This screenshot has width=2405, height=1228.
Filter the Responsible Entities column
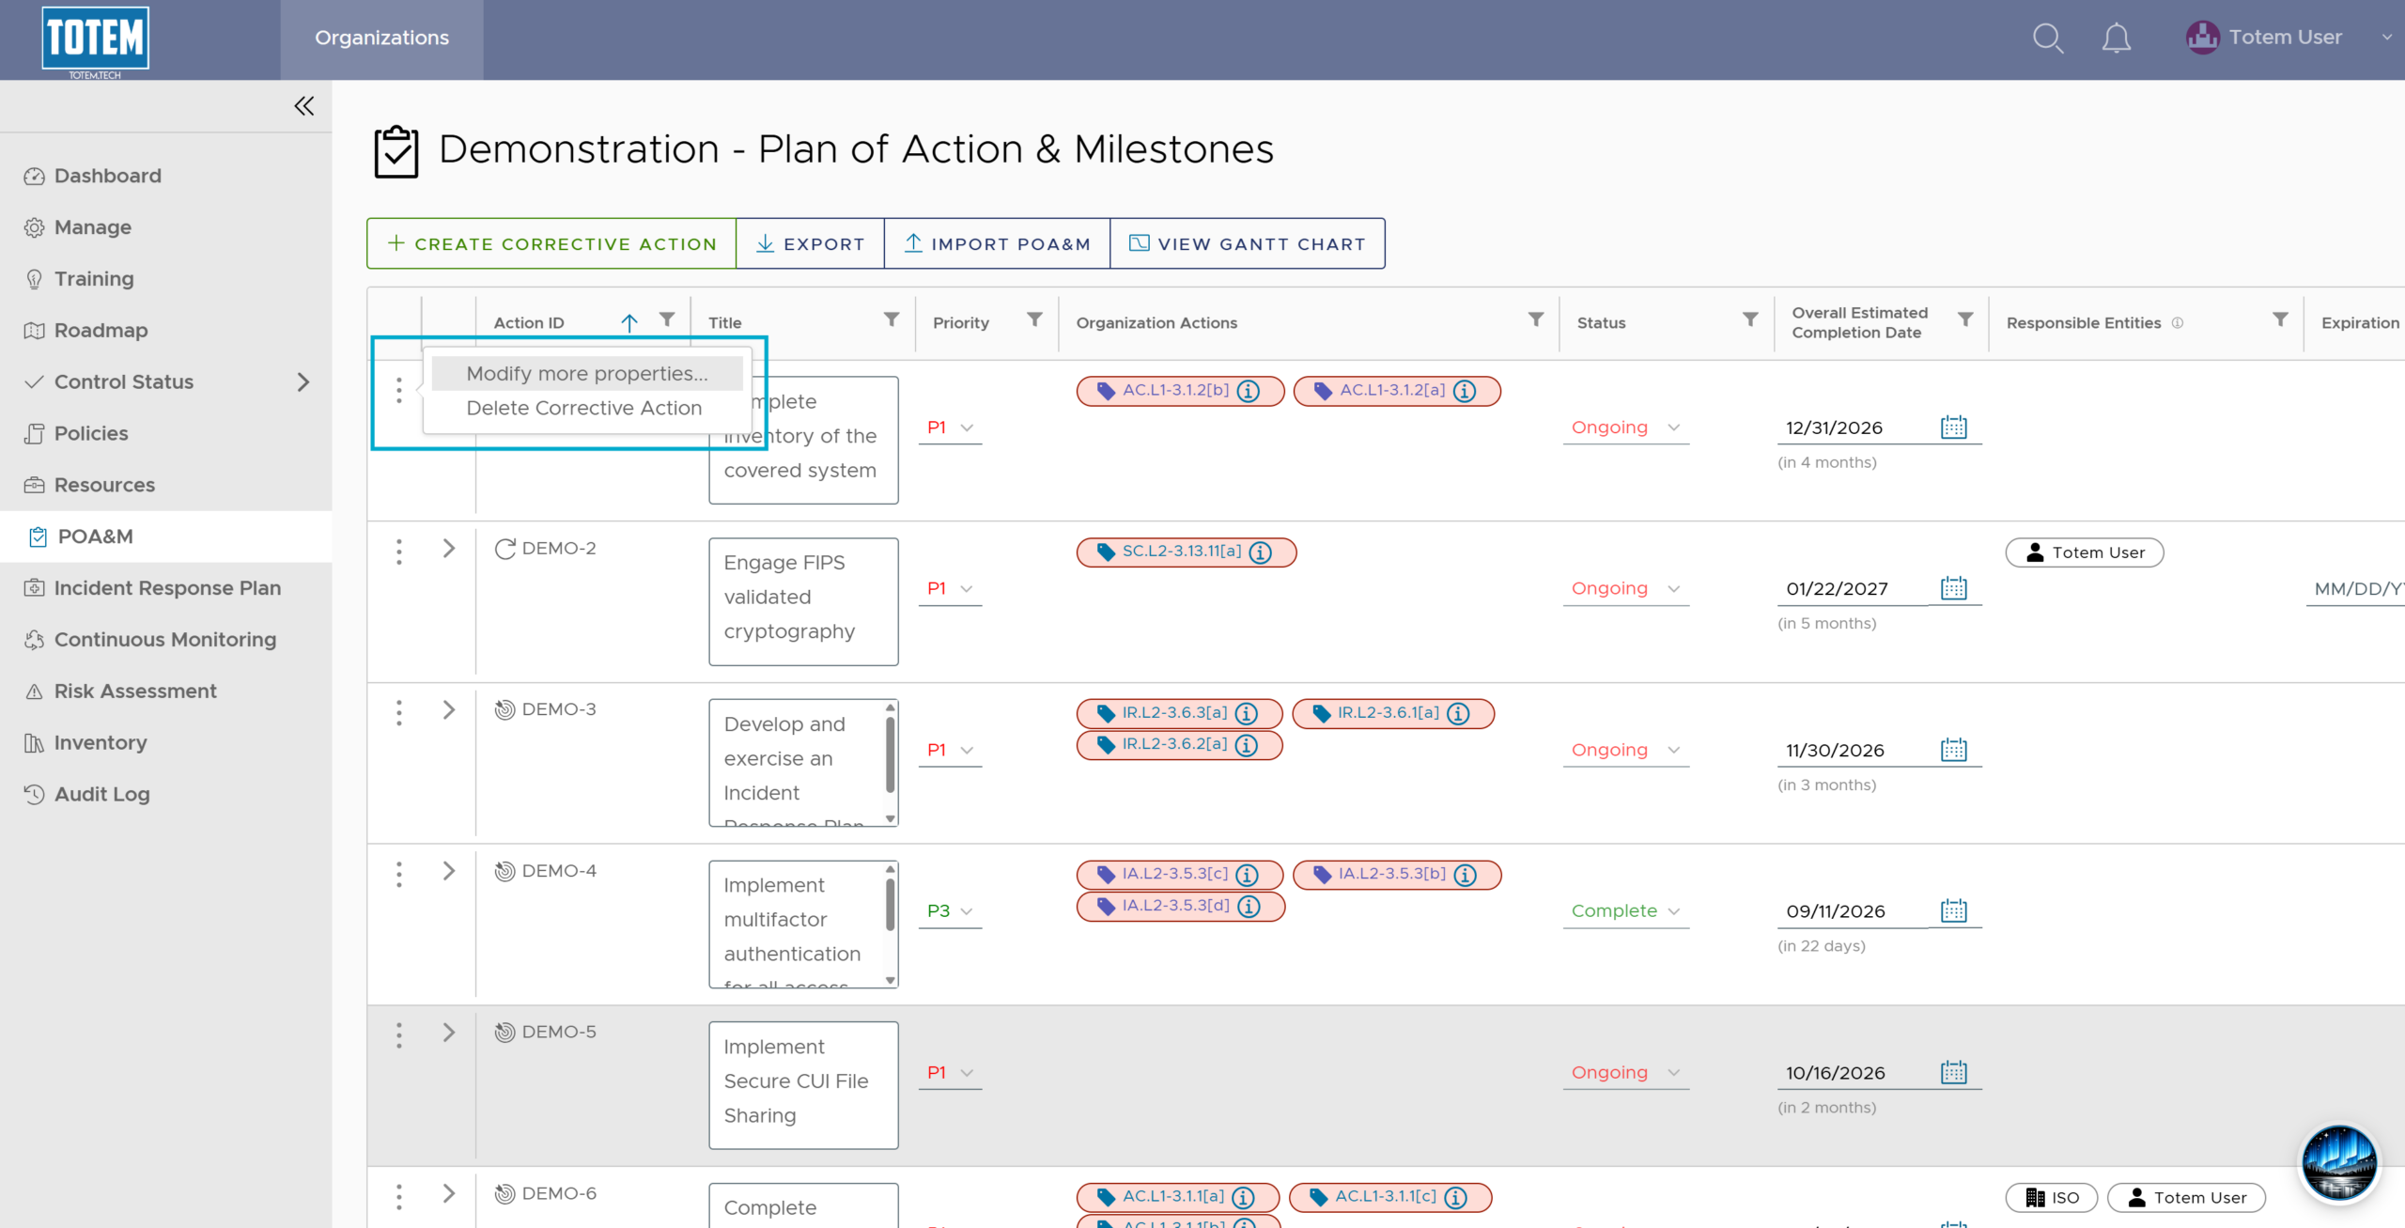coord(2280,319)
